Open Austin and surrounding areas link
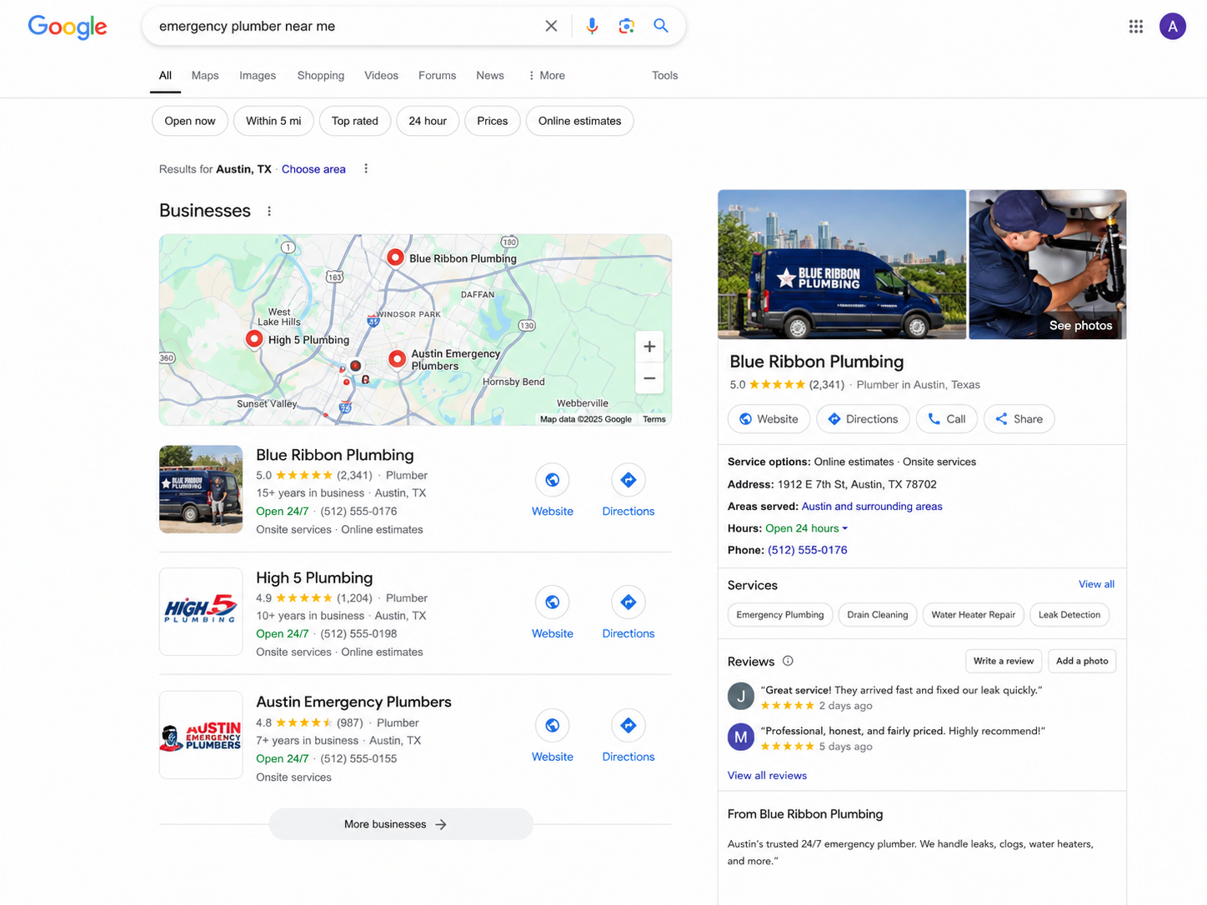Image resolution: width=1207 pixels, height=905 pixels. 872,507
